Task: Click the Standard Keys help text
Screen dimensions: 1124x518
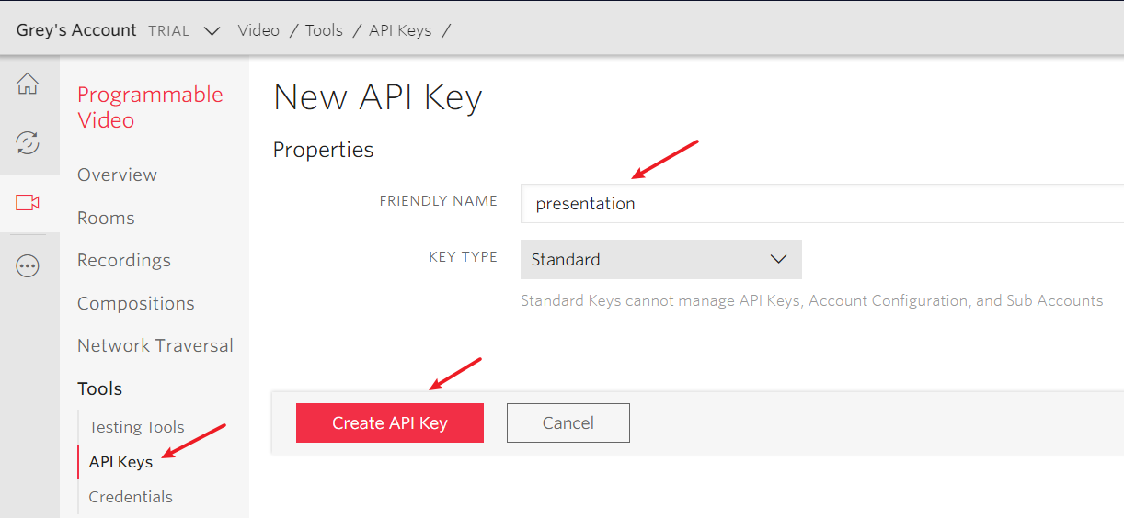Action: coord(812,300)
